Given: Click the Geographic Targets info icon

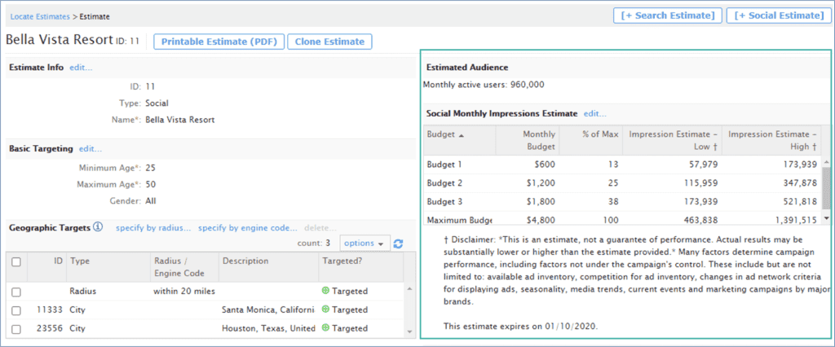Looking at the screenshot, I should tap(98, 227).
